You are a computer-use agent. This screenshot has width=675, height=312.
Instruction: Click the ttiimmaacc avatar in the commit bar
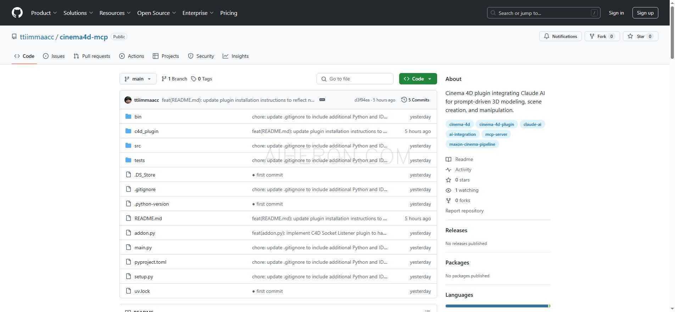tap(128, 100)
